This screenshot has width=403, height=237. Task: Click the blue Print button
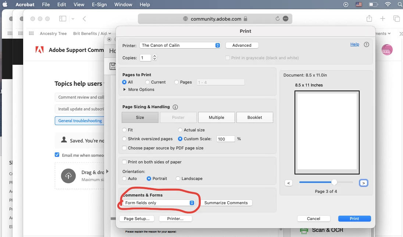[x=354, y=219]
